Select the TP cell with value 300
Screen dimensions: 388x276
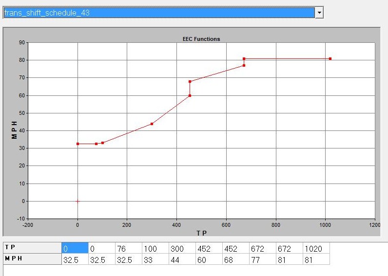coord(182,248)
